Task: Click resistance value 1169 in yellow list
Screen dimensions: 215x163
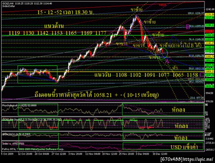Action: click(x=87, y=33)
